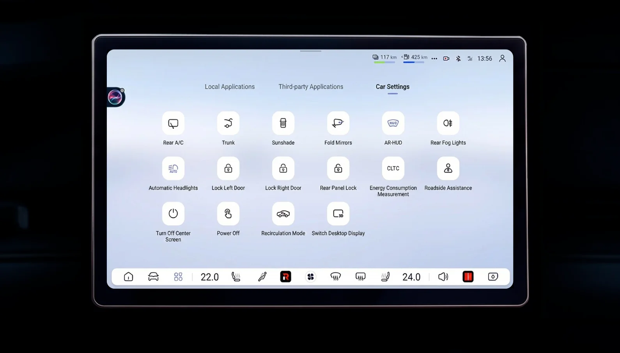Switch to Local Applications tab
620x353 pixels.
230,87
